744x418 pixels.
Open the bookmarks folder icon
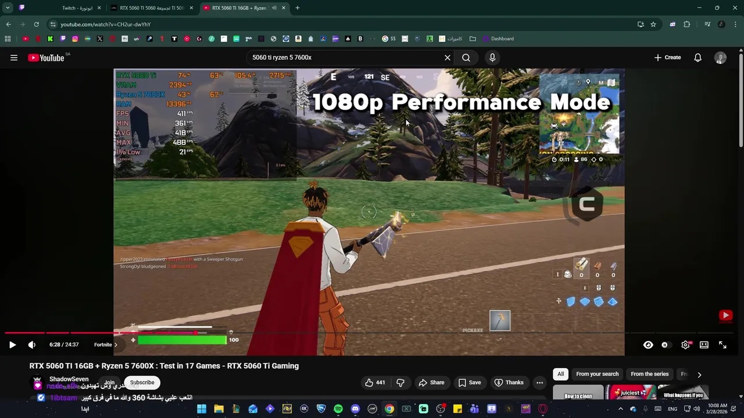pyautogui.click(x=473, y=39)
